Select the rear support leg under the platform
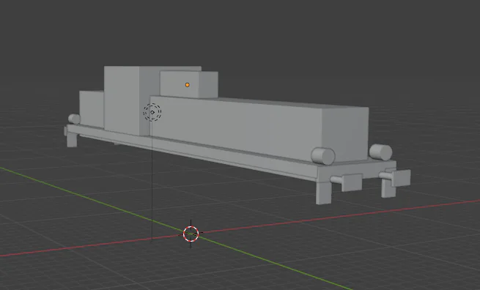The image size is (480, 290). [x=72, y=140]
